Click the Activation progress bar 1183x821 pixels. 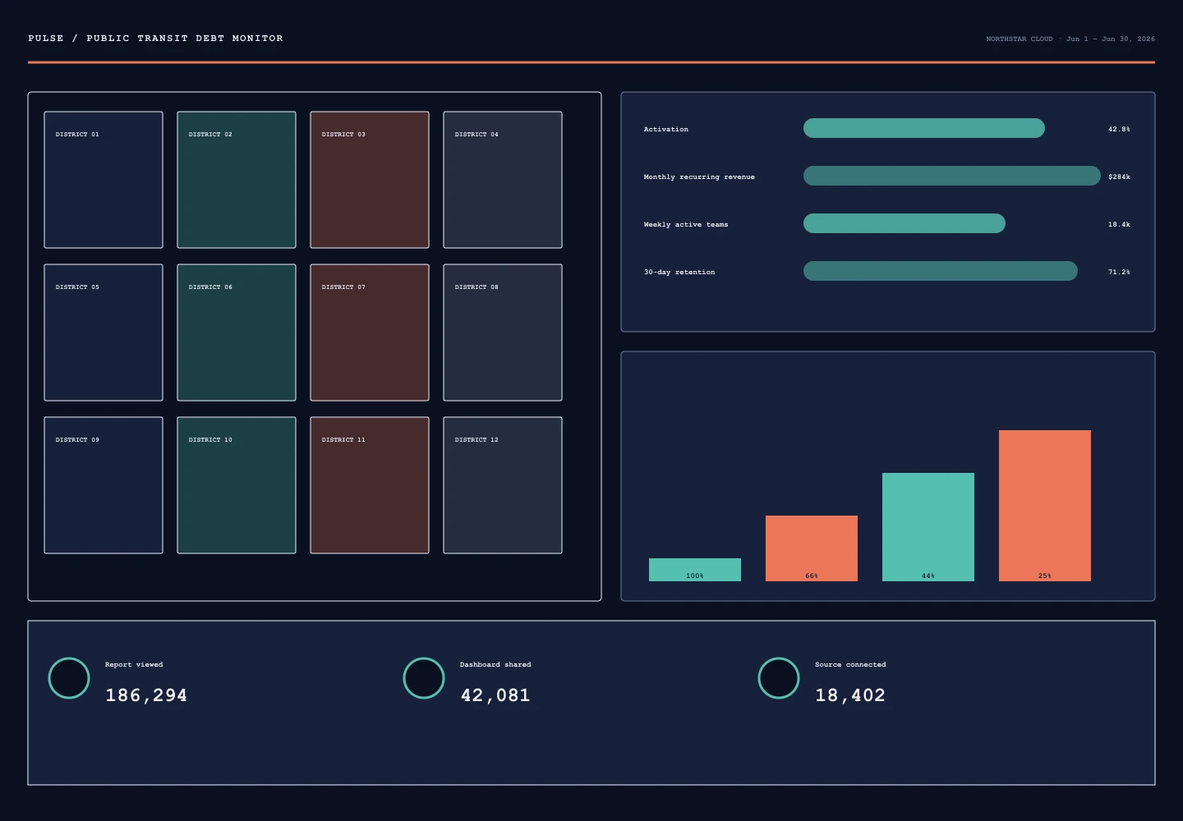point(924,128)
